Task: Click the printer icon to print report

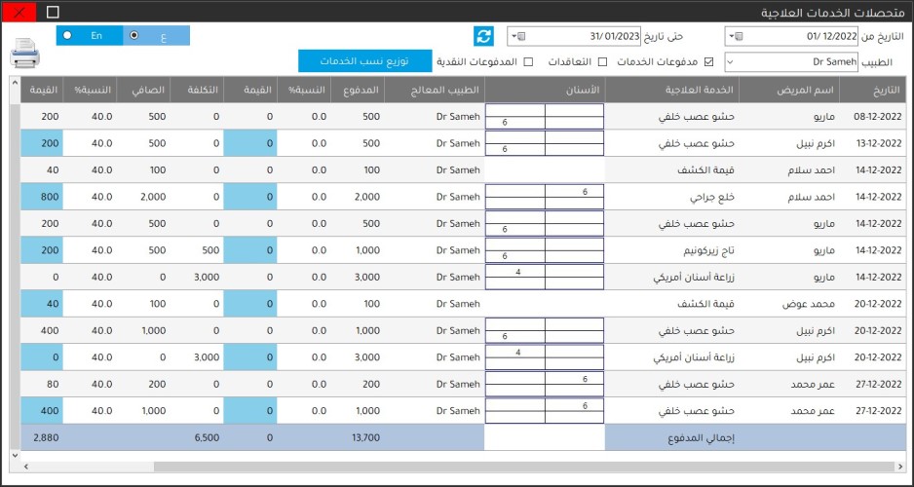Action: pyautogui.click(x=25, y=52)
